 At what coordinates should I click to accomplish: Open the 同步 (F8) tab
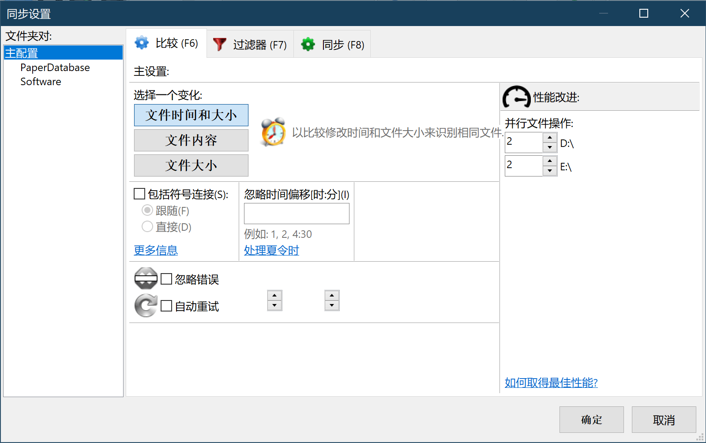click(x=332, y=45)
